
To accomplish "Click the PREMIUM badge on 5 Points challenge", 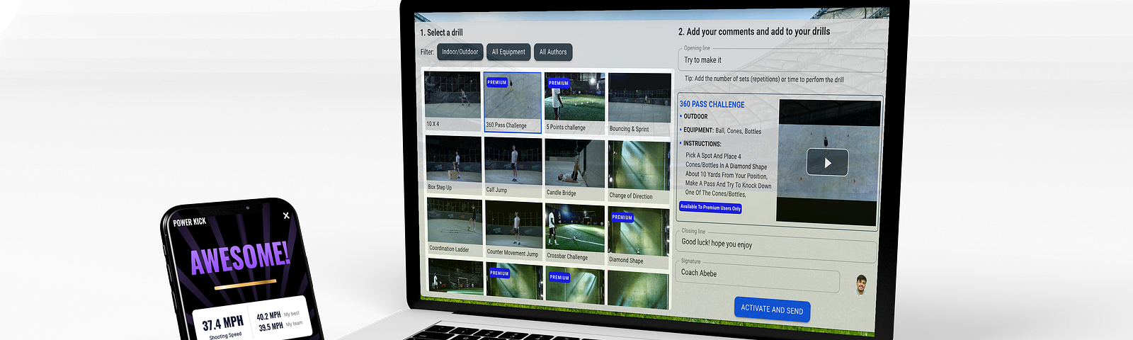I will point(559,83).
